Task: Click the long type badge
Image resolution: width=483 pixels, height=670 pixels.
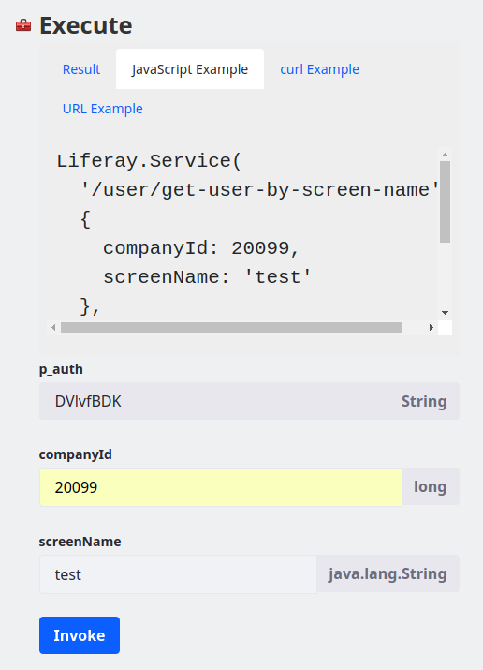Action: [430, 486]
